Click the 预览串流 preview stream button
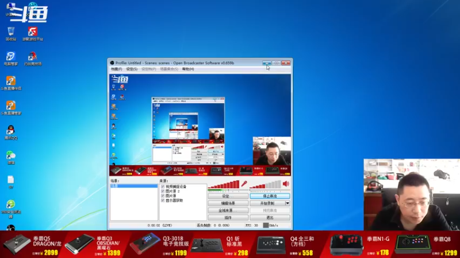 [x=270, y=210]
